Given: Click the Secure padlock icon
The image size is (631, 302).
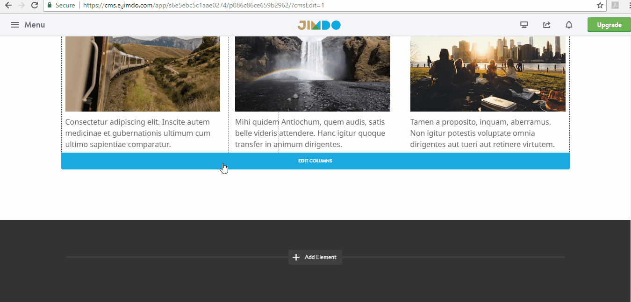Looking at the screenshot, I should pyautogui.click(x=50, y=5).
